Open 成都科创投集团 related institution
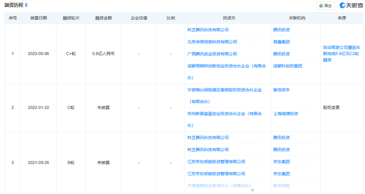 287,66
